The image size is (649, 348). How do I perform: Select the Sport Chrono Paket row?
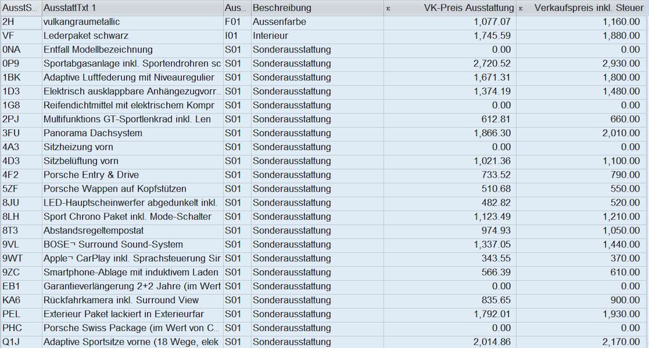[324, 216]
